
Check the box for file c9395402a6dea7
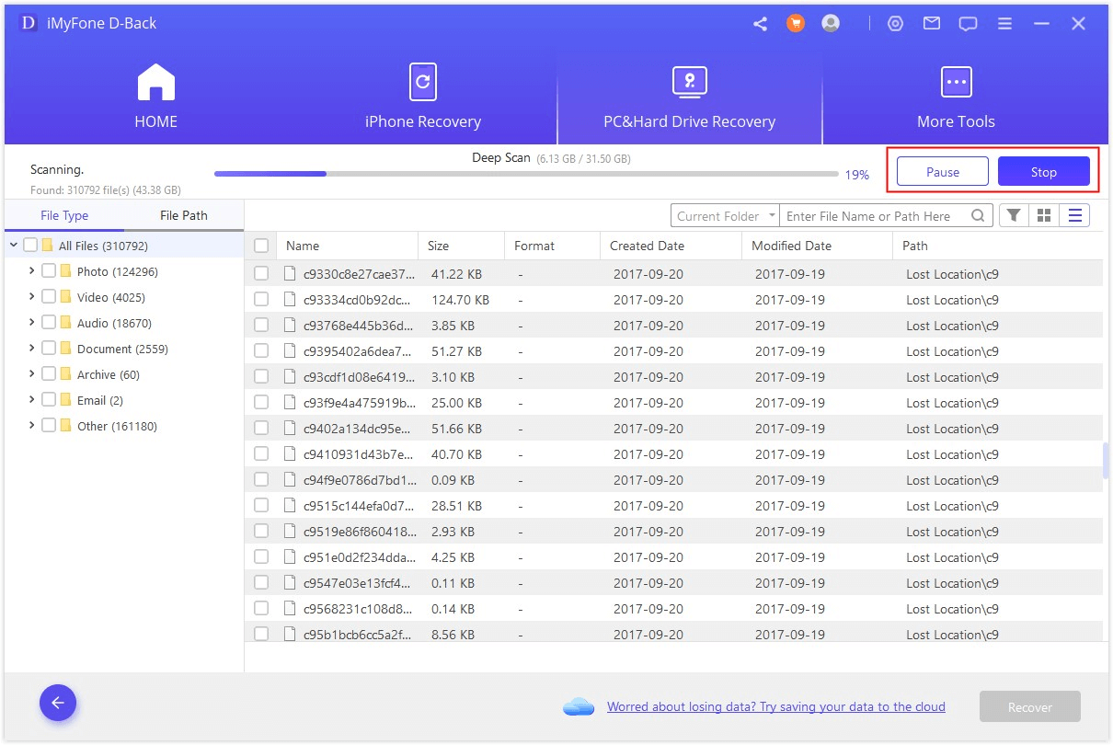tap(261, 351)
